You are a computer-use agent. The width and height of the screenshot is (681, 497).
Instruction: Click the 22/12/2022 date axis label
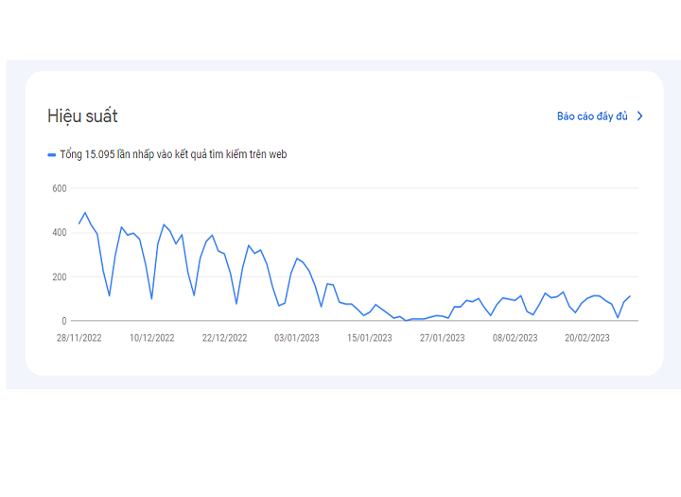point(224,337)
